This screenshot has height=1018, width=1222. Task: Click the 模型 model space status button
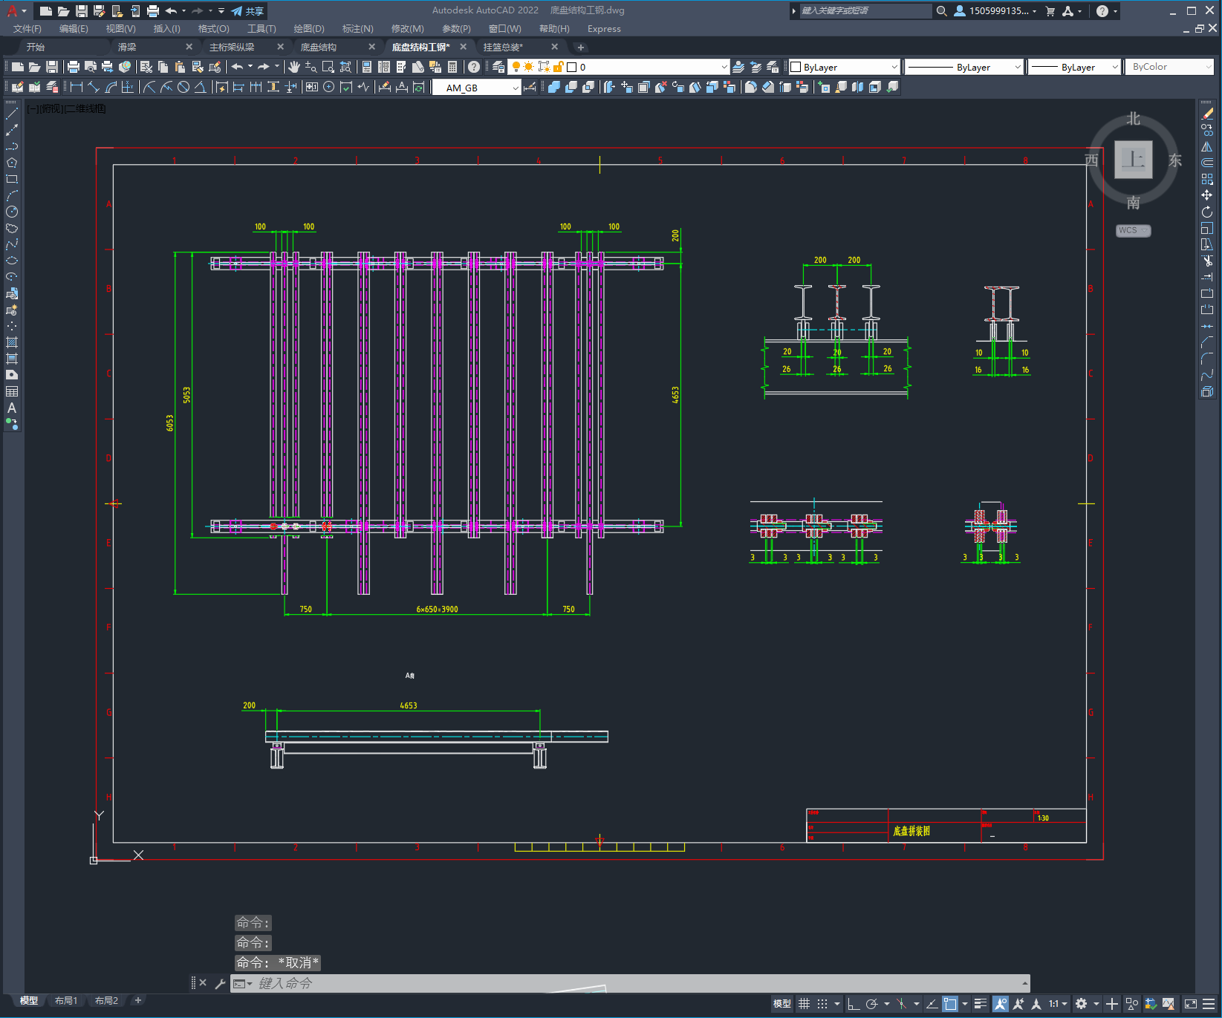click(782, 1004)
